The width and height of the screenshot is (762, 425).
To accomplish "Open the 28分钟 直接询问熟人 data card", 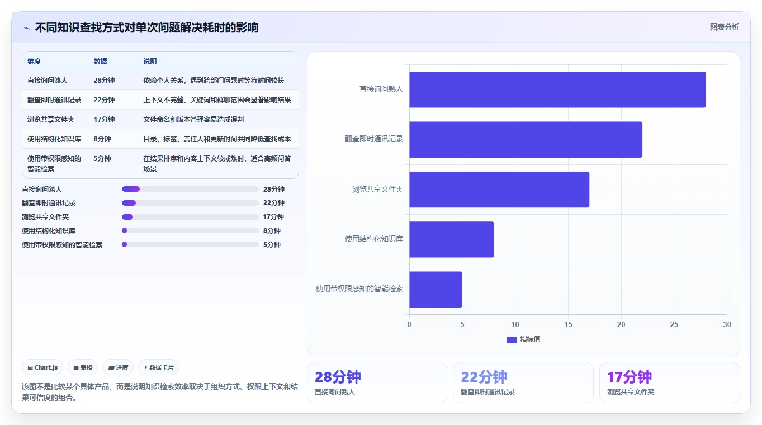I will 377,382.
